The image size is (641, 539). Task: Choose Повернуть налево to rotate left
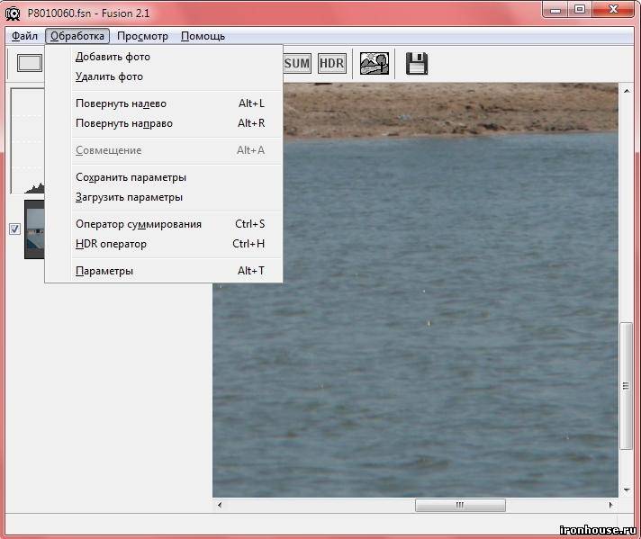coord(121,103)
